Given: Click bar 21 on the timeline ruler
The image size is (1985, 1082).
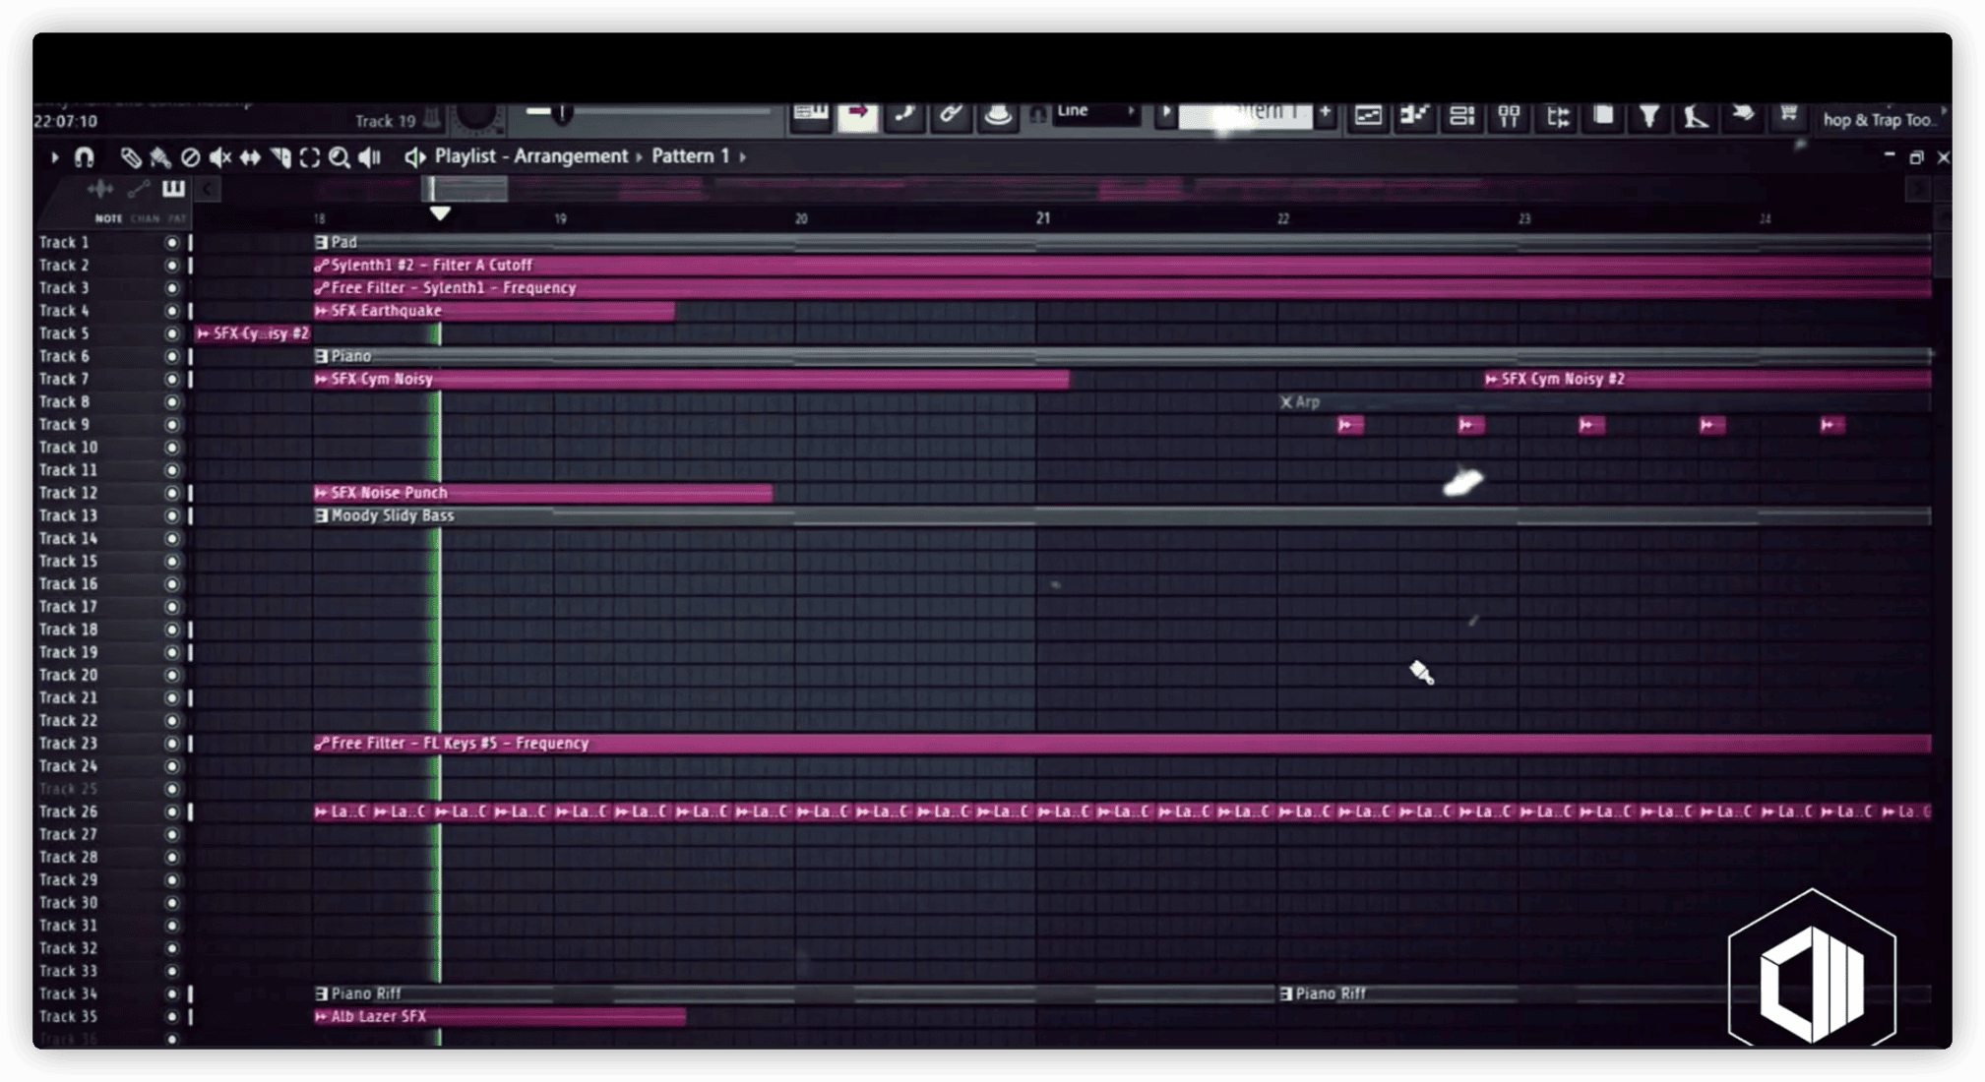Looking at the screenshot, I should click(x=1042, y=217).
